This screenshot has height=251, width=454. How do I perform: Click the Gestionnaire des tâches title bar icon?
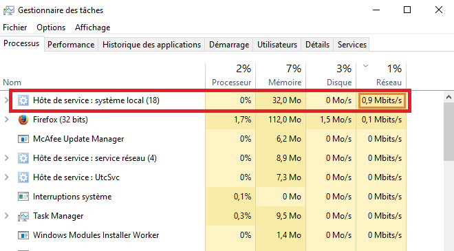tap(9, 10)
